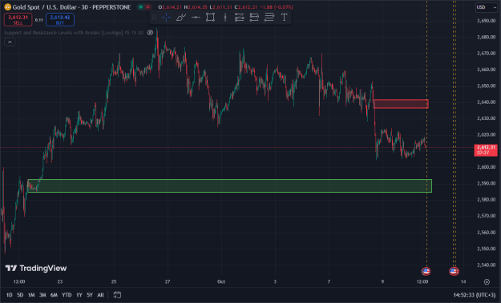Click the 0.11 spread value
The height and width of the screenshot is (303, 501).
coord(39,20)
